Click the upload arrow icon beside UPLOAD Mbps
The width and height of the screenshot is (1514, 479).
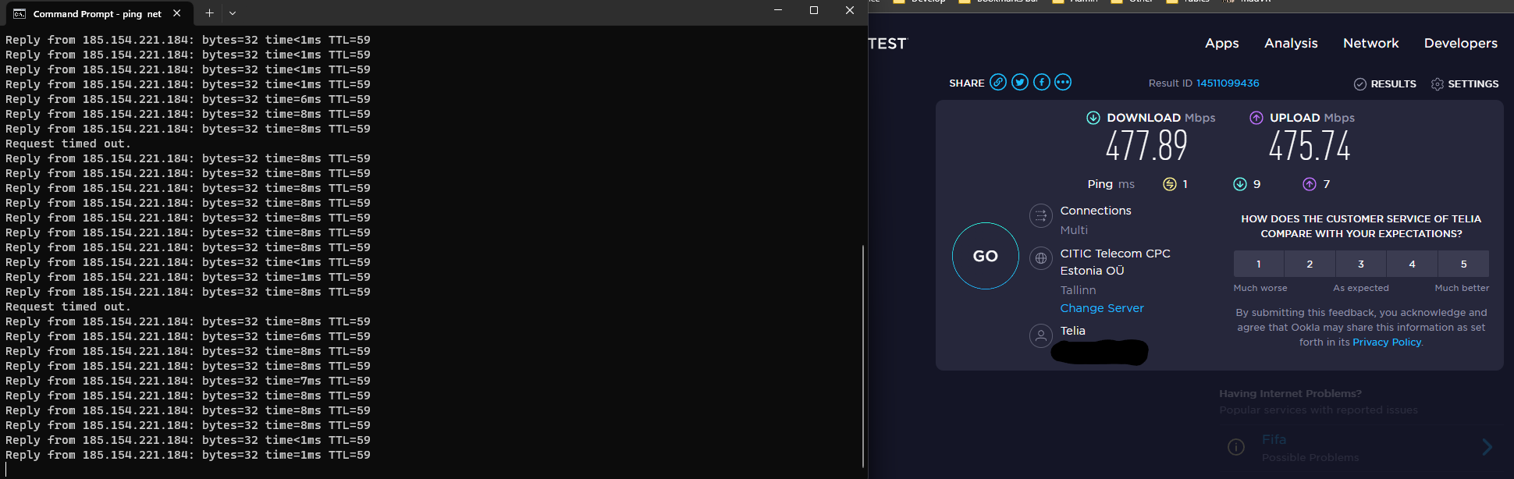(1256, 118)
